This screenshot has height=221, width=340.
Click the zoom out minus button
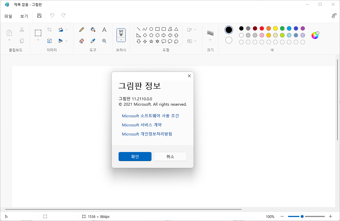click(x=282, y=216)
